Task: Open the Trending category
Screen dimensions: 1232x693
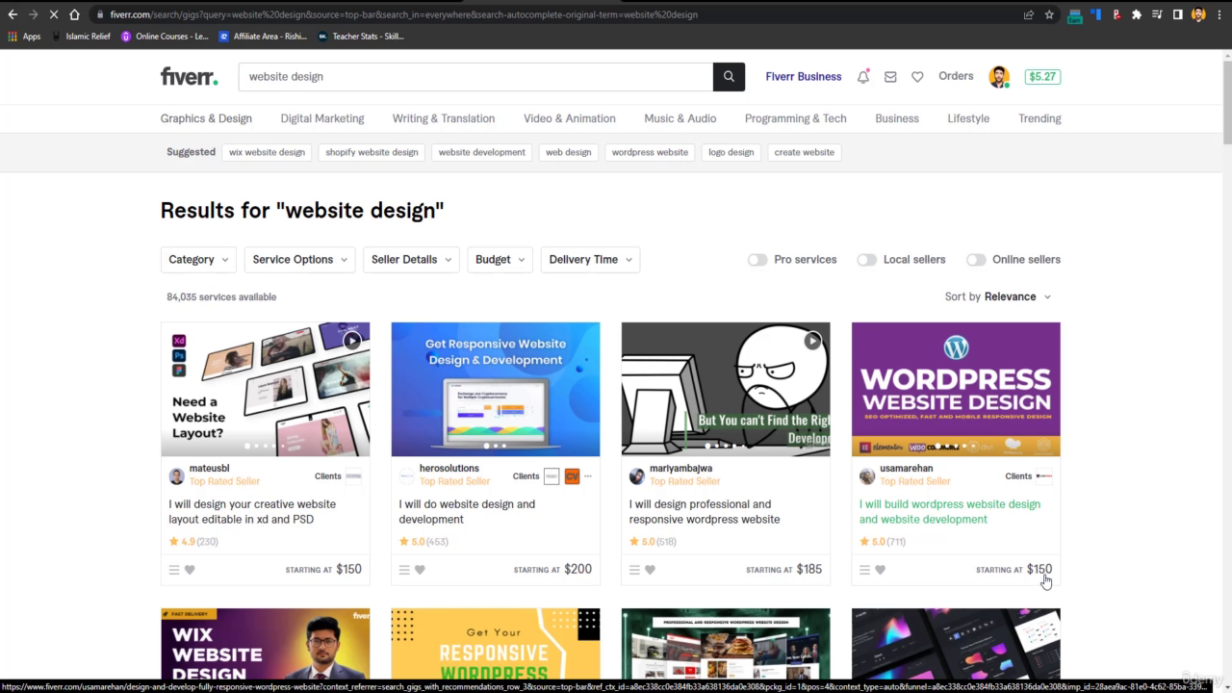Action: click(1039, 118)
